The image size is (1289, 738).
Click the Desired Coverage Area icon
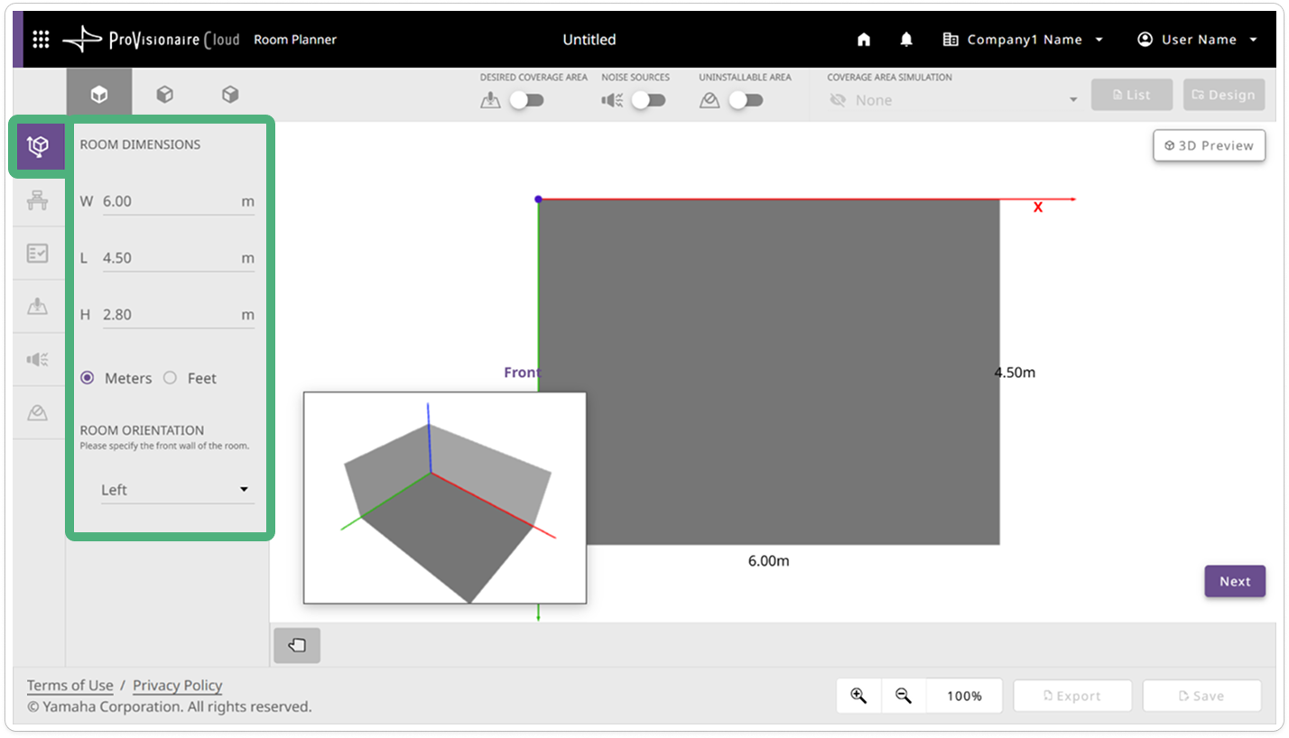click(490, 100)
